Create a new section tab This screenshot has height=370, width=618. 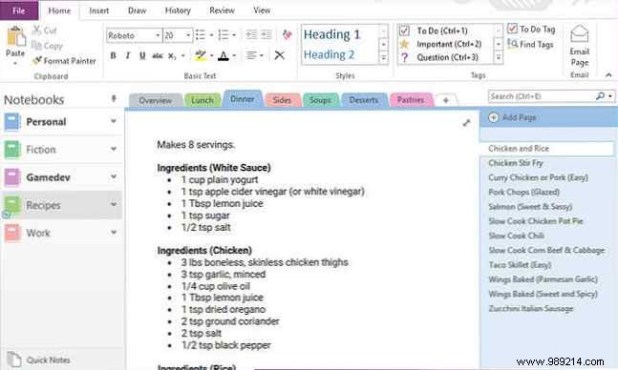[x=446, y=100]
